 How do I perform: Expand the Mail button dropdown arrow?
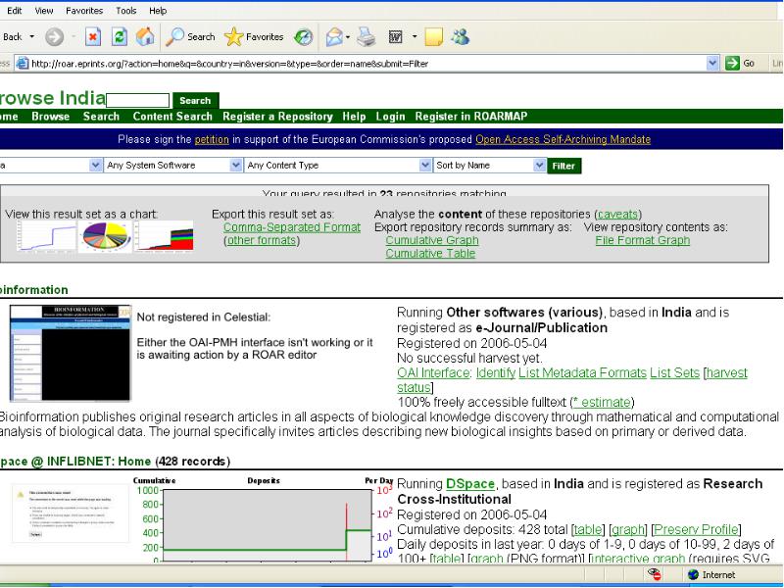point(348,36)
